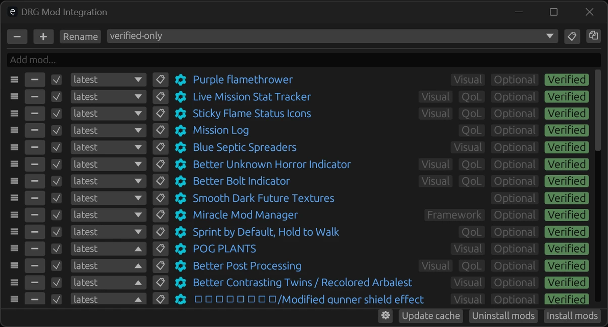Open version dropdown for Better Unknown Horror Indicator

[108, 165]
